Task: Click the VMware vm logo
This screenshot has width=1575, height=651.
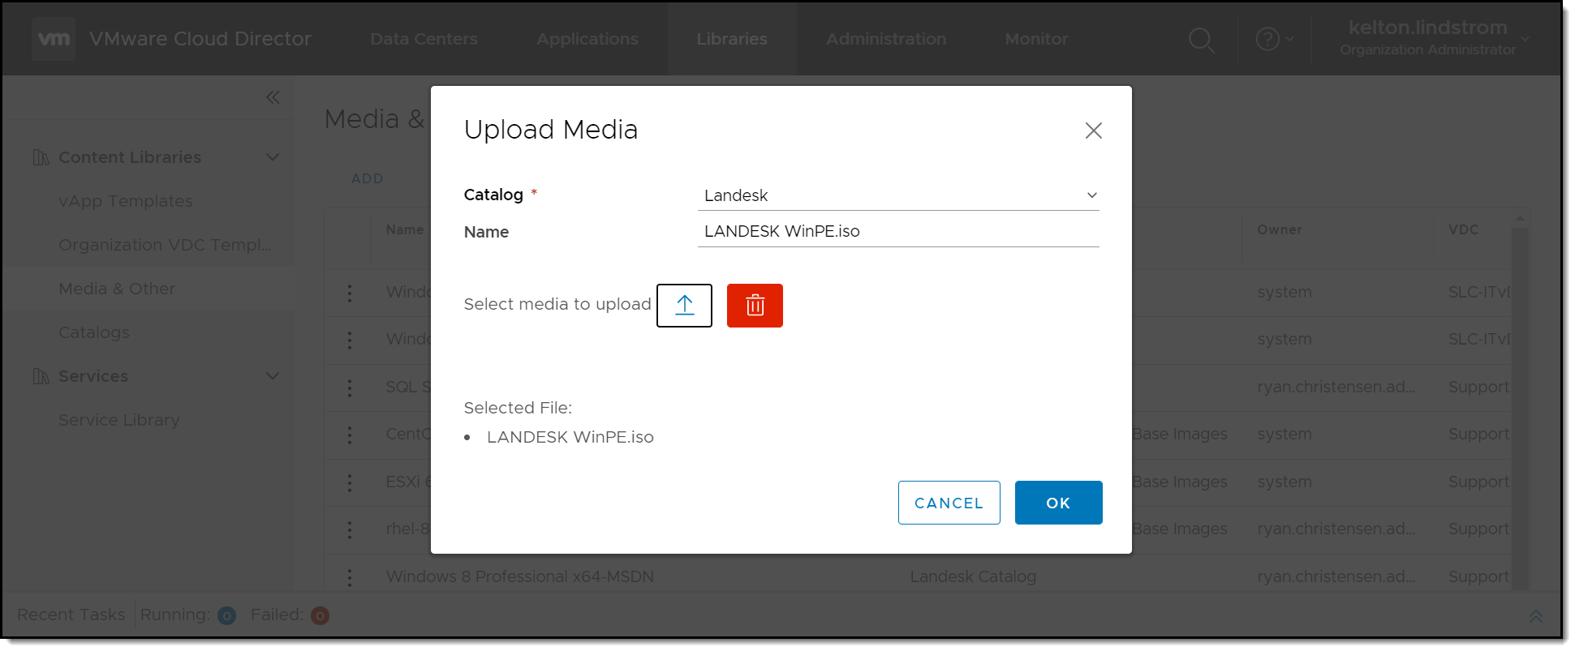Action: (54, 39)
